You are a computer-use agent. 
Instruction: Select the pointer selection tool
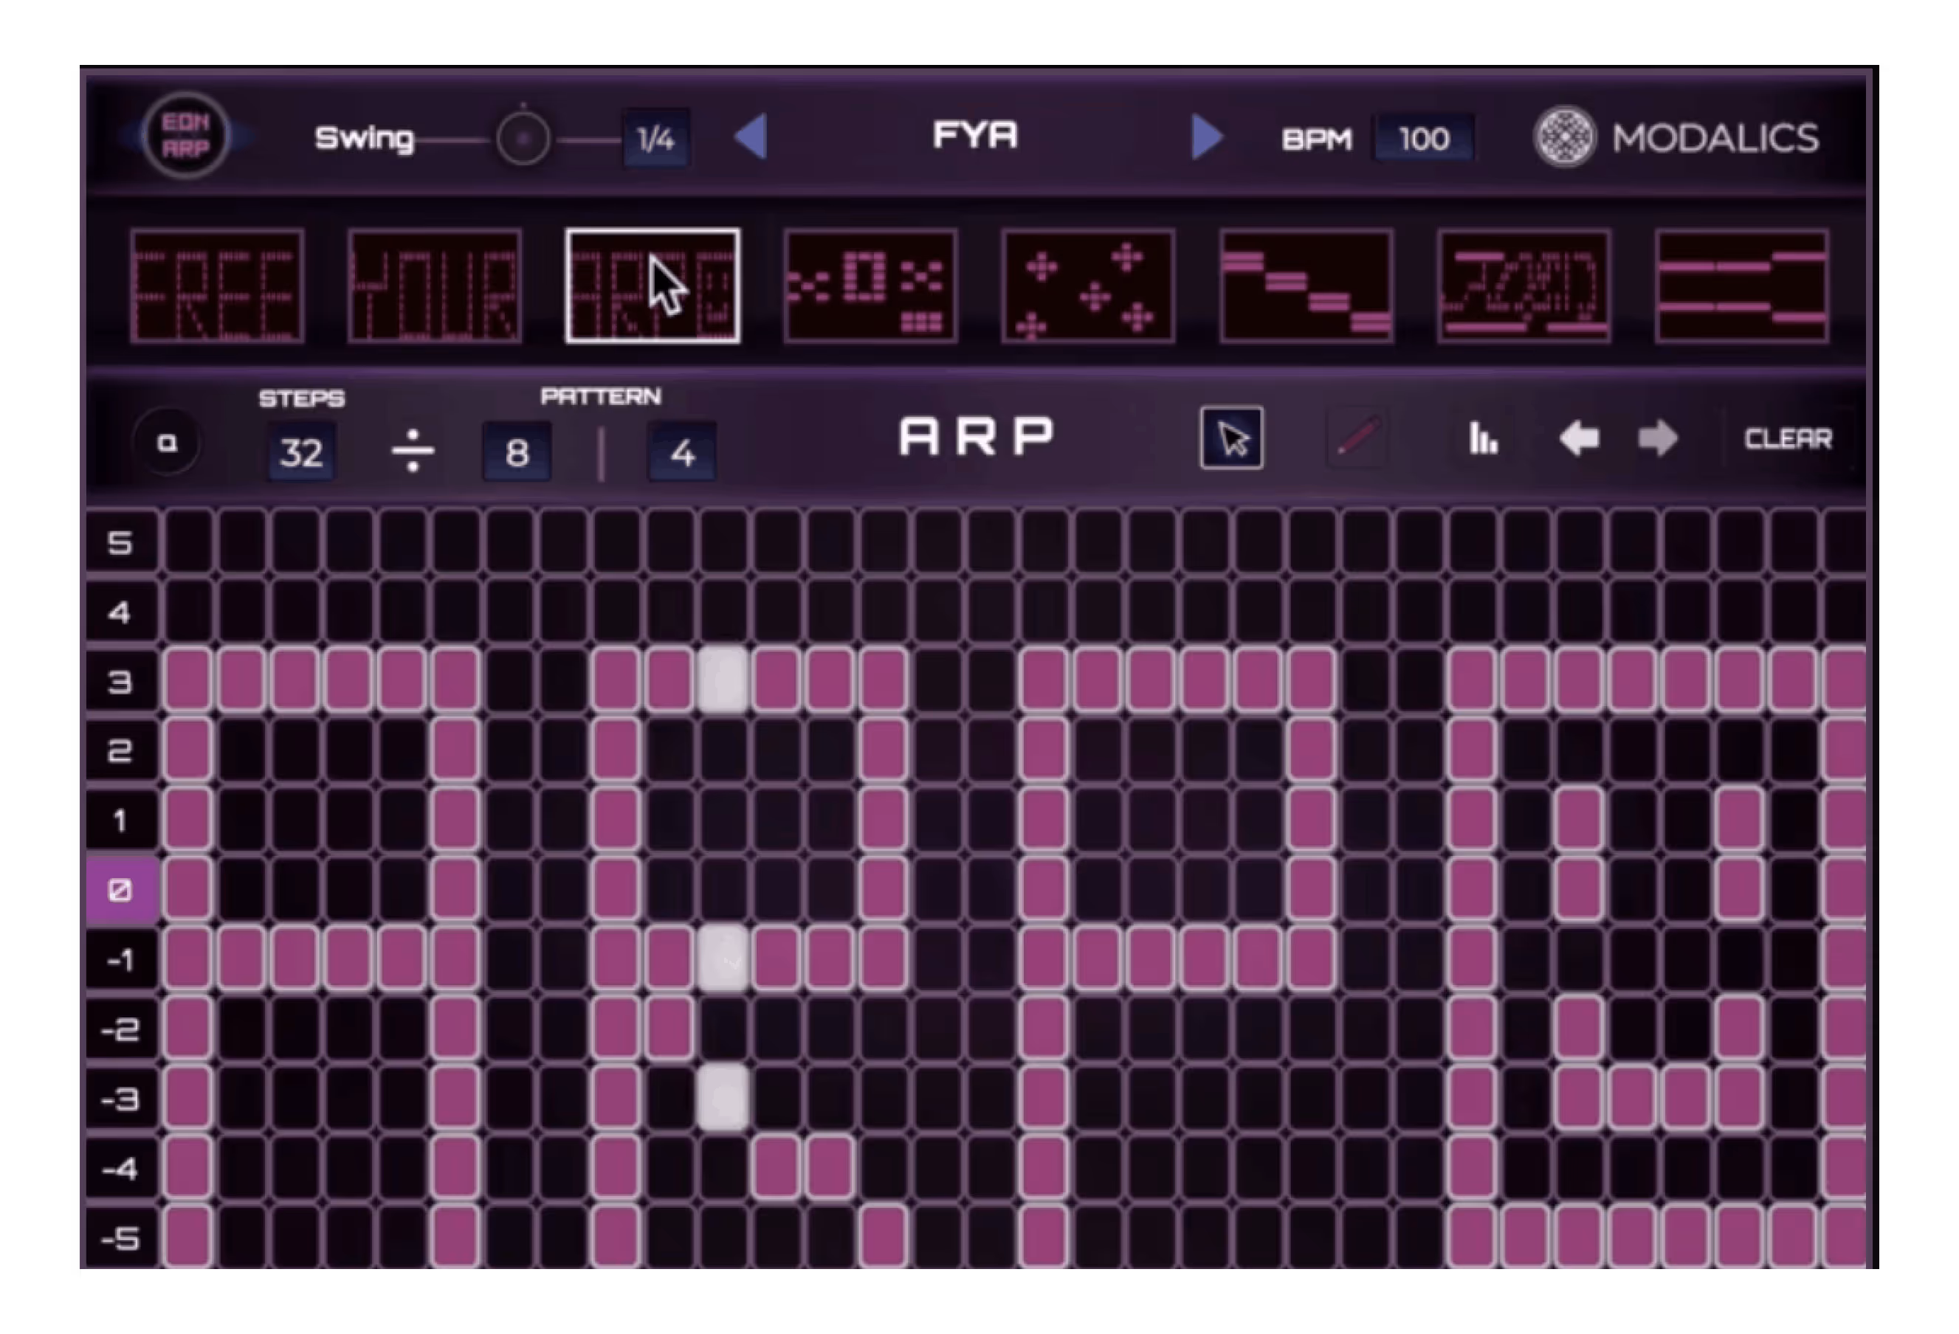point(1230,438)
